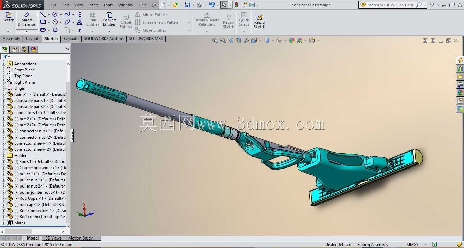464x248 pixels.
Task: Switch to the Assembly tab
Action: click(x=12, y=39)
